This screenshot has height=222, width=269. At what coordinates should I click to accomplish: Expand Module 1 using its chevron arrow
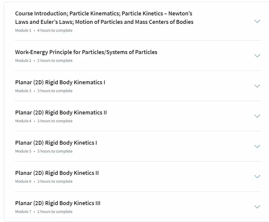(x=257, y=21)
